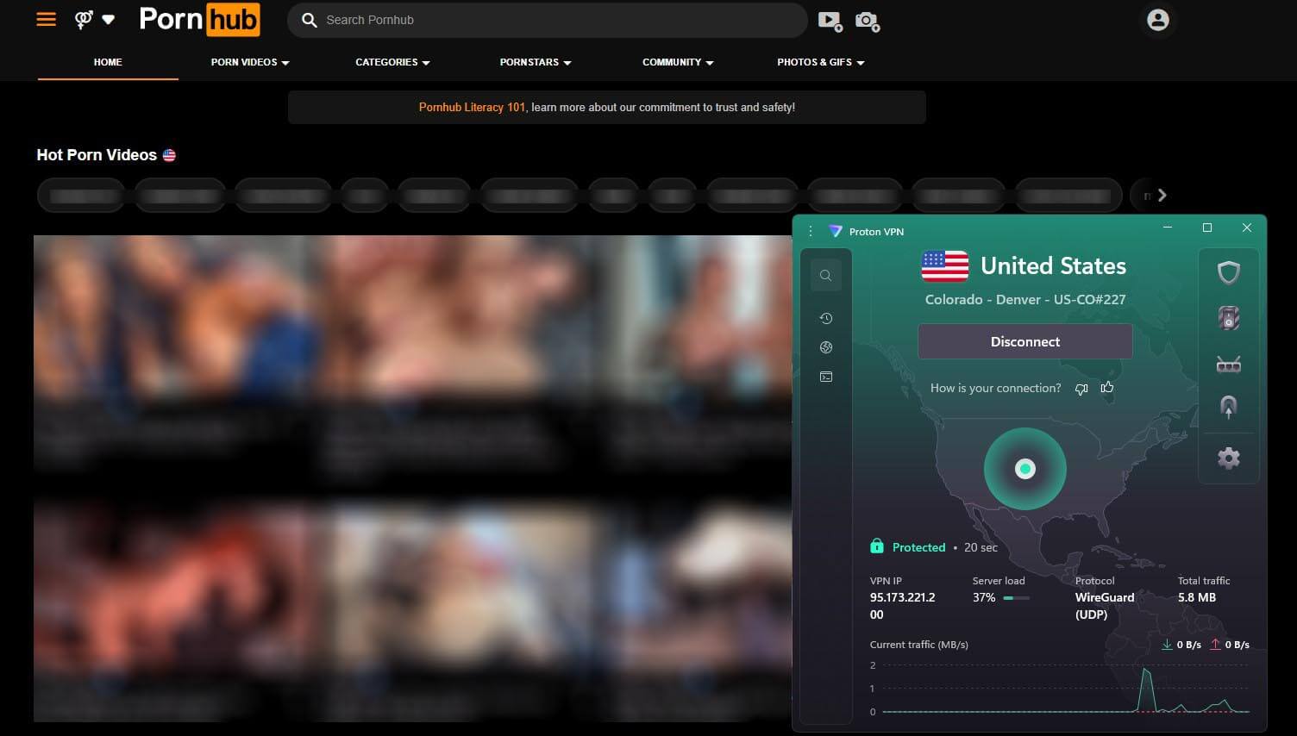The height and width of the screenshot is (736, 1297).
Task: Expand the COMMUNITY menu
Action: tap(678, 62)
